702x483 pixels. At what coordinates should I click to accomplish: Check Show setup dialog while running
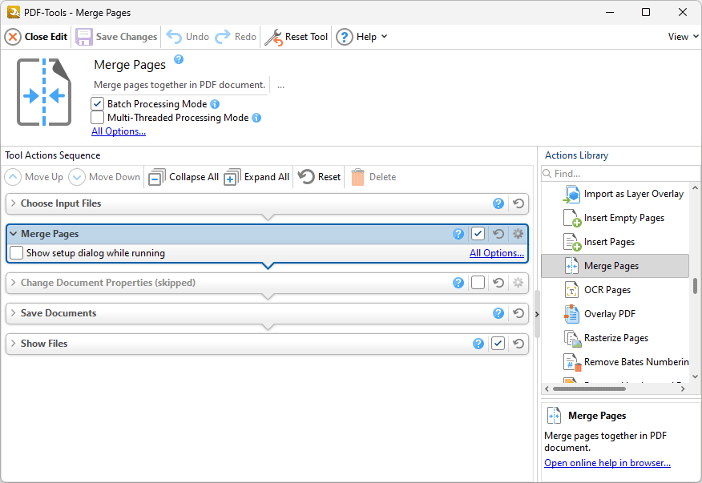point(17,253)
